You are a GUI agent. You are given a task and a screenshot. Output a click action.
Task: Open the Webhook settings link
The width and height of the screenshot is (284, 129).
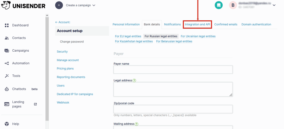[63, 102]
